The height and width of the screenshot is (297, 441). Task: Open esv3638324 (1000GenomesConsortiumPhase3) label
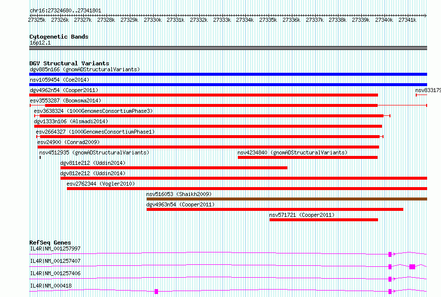point(93,111)
